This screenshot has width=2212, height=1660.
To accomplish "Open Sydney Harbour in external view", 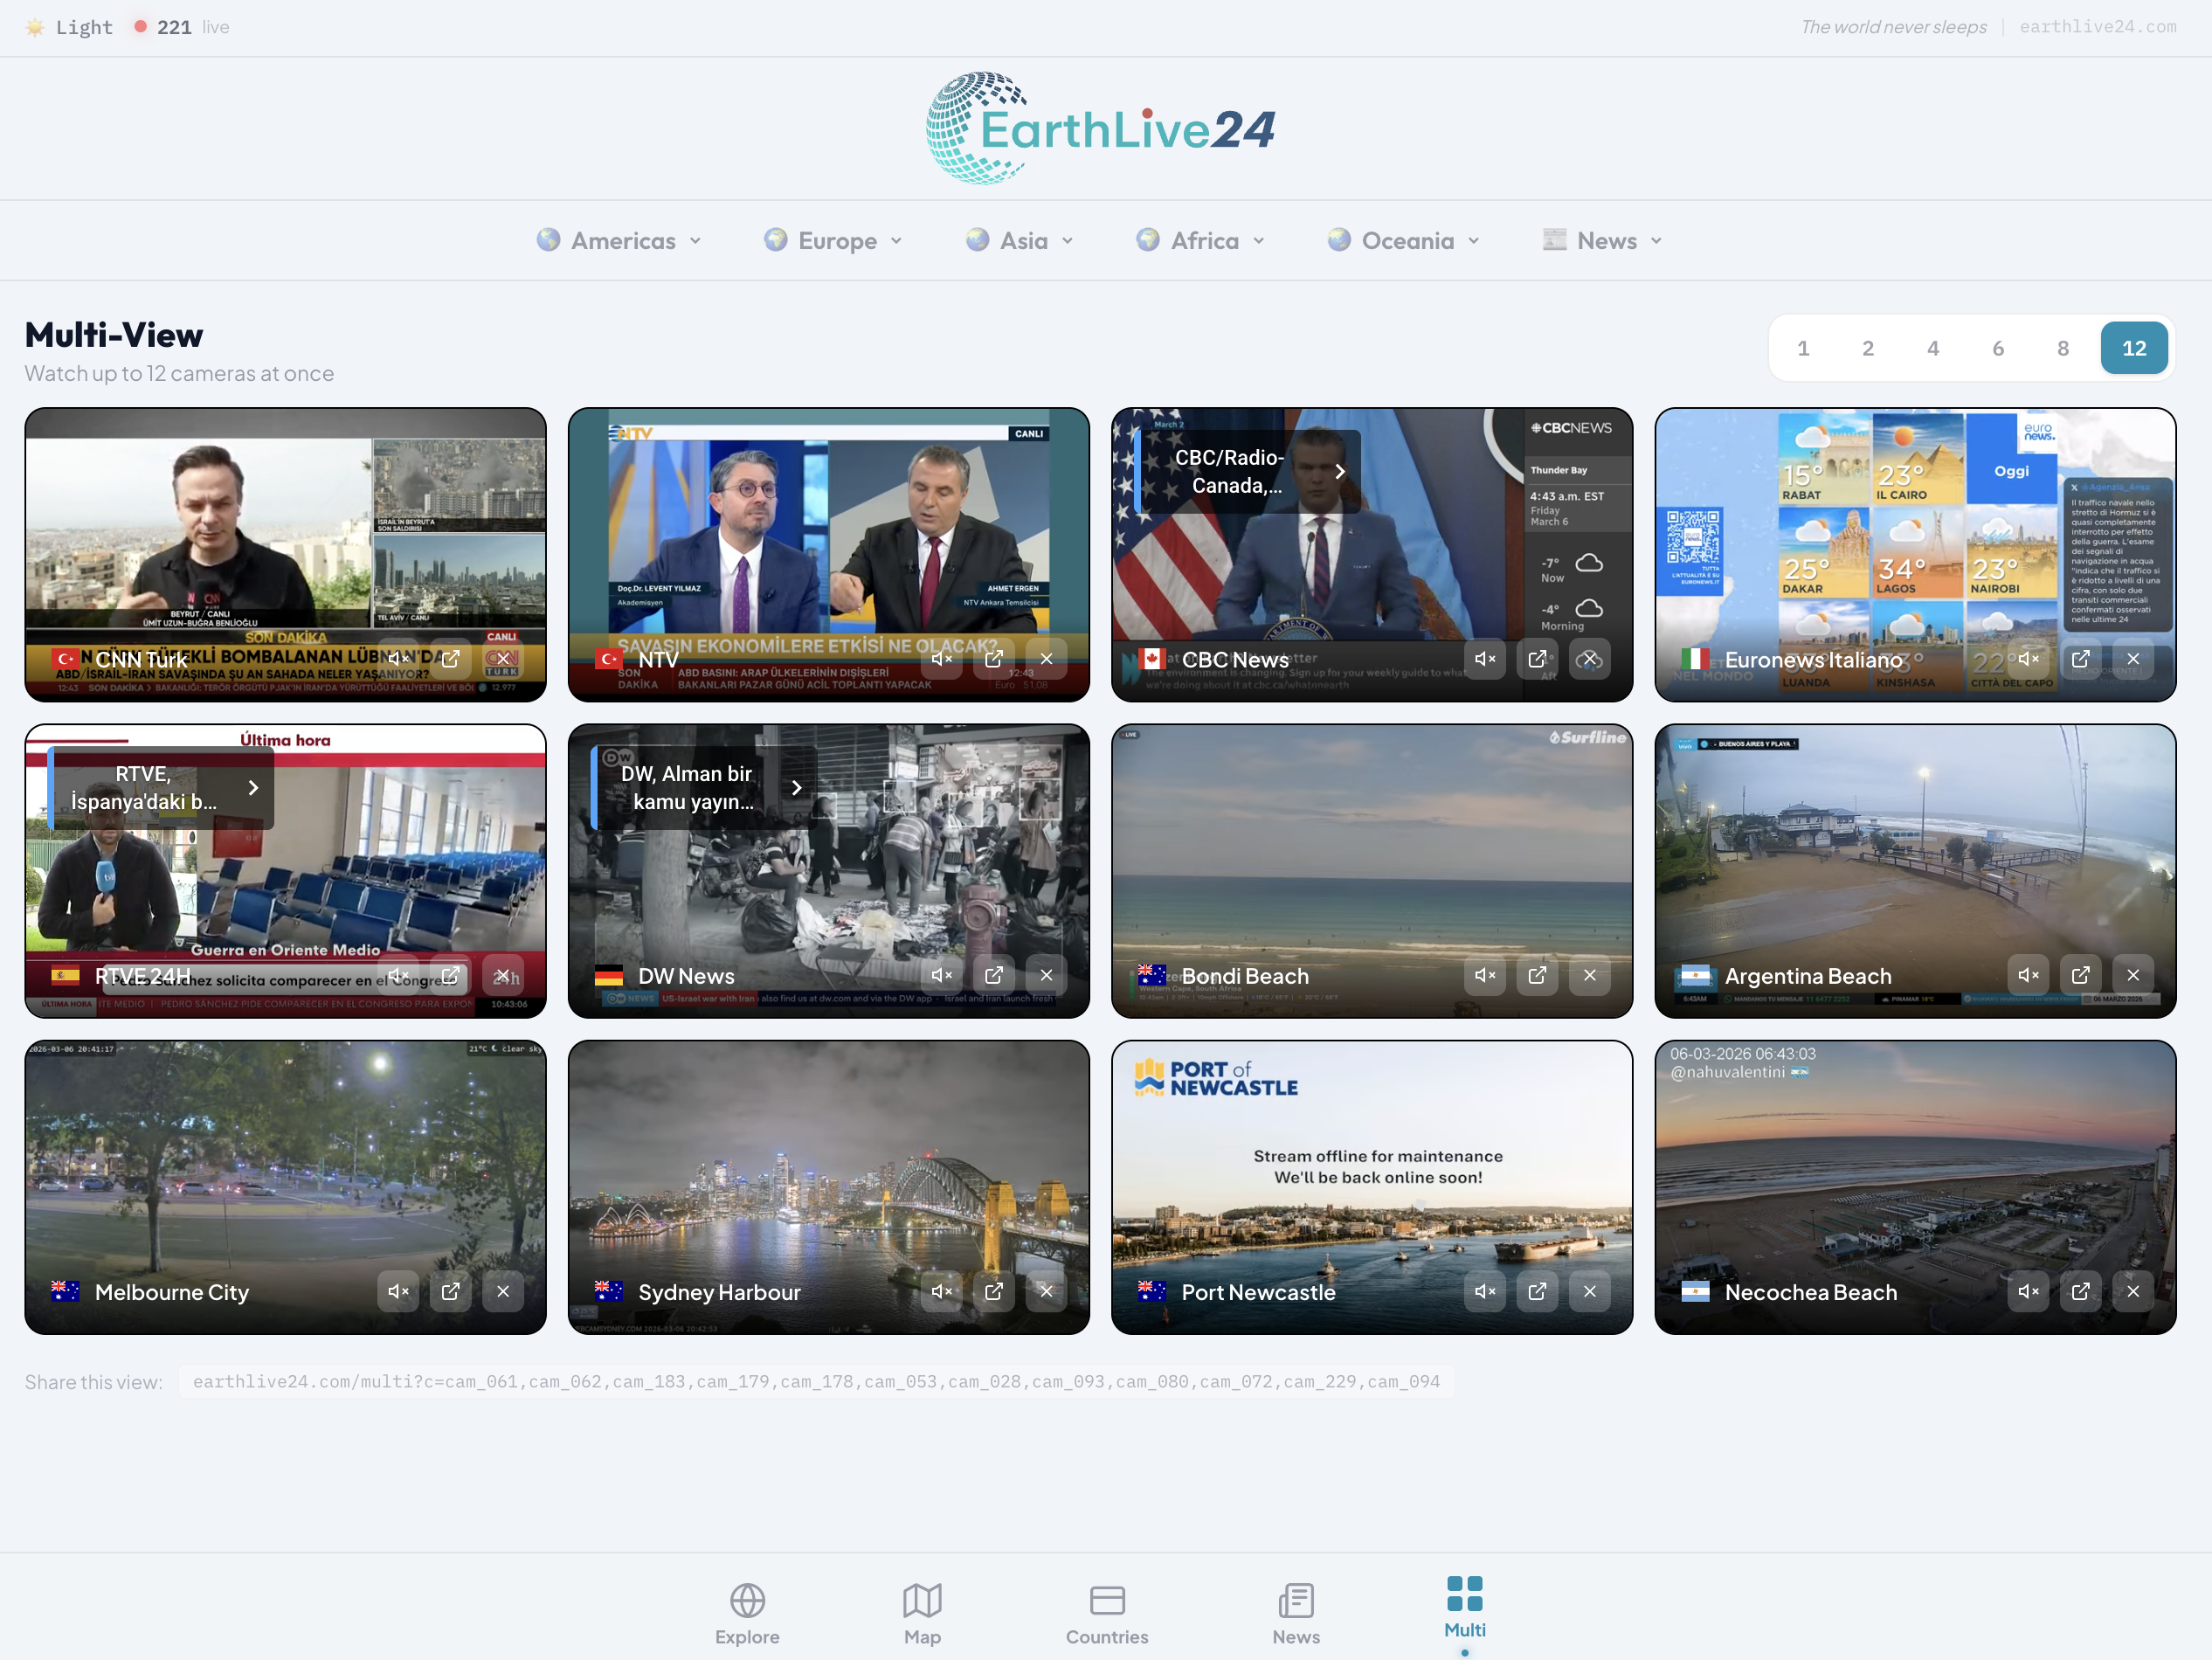I will (994, 1291).
